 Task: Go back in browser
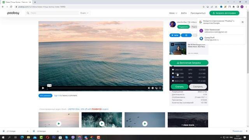[x=3, y=7]
